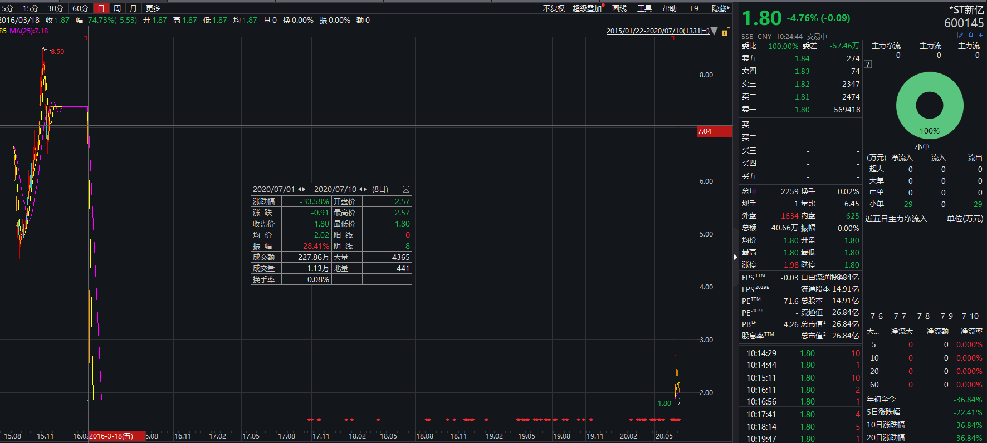Image resolution: width=987 pixels, height=443 pixels.
Task: Switch to the 60分 period tab
Action: [x=80, y=8]
